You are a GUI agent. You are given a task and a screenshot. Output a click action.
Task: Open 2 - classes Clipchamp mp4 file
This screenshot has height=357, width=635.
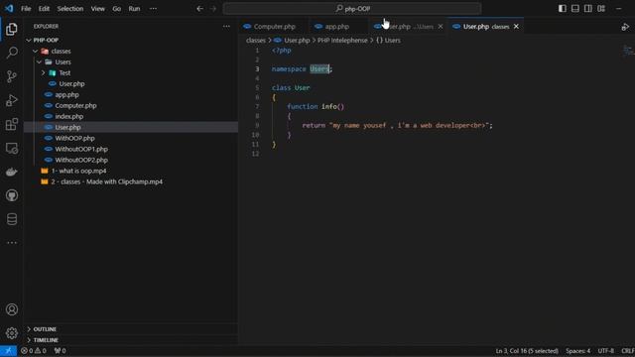coord(107,182)
